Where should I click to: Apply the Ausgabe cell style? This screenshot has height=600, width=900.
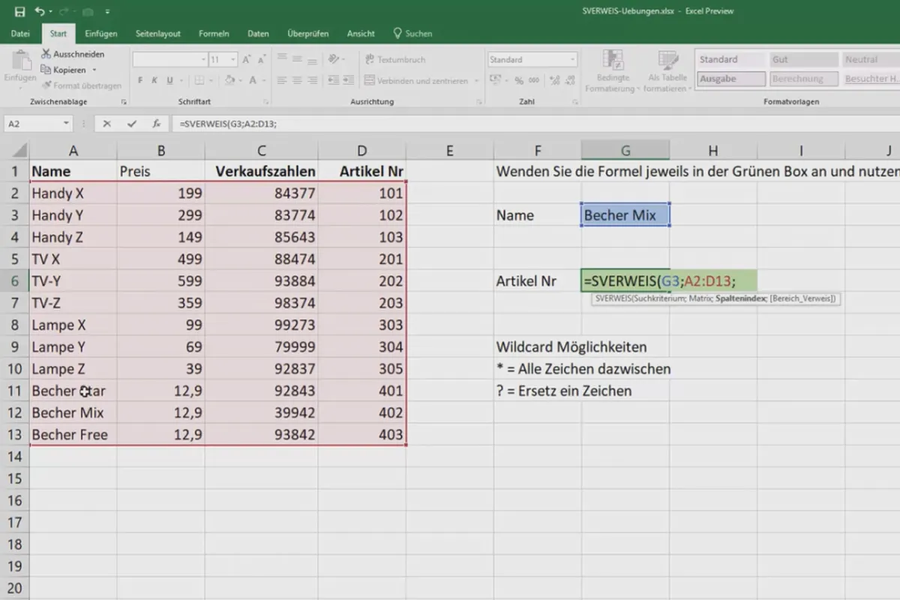(731, 79)
